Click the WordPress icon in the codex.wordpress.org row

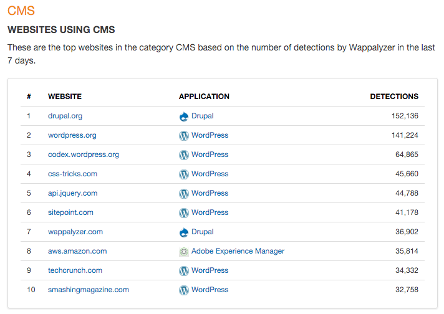click(x=184, y=155)
